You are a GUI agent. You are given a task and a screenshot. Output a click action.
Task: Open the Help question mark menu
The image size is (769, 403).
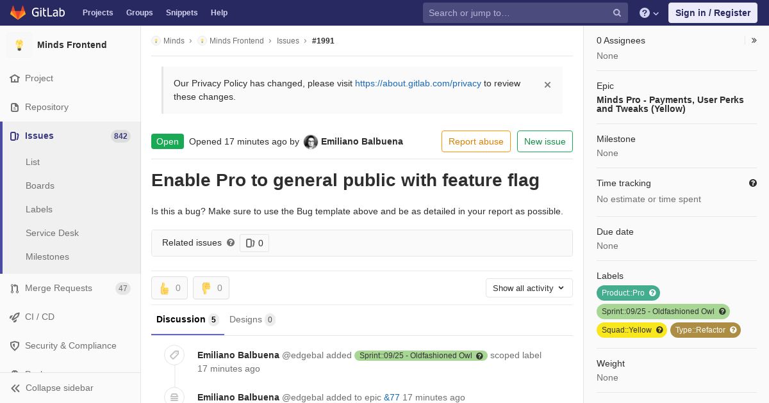tap(649, 13)
